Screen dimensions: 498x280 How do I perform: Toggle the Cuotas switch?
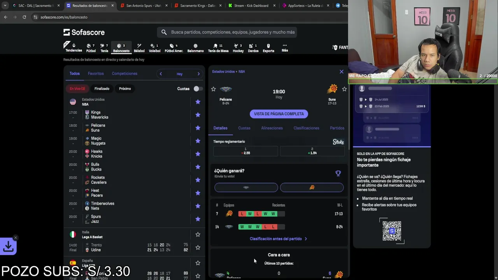tap(198, 89)
